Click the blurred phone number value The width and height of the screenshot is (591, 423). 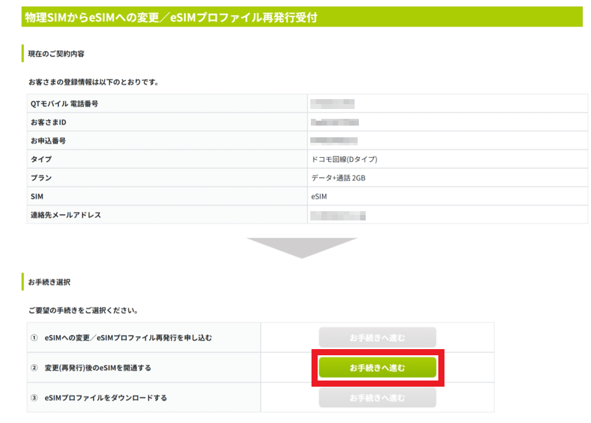coord(332,103)
